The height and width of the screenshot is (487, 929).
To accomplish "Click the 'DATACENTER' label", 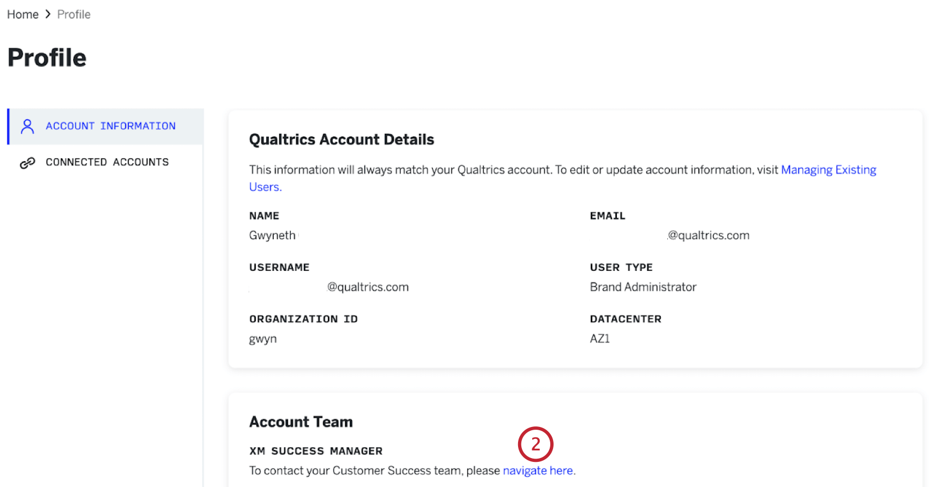I will click(626, 319).
